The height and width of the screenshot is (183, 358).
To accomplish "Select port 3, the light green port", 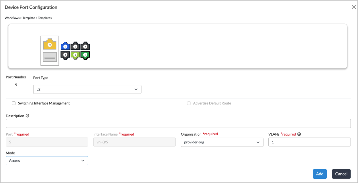I will pyautogui.click(x=75, y=54).
